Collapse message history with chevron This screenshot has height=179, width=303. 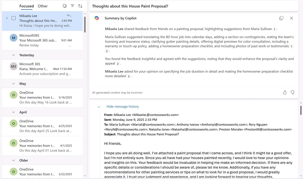pos(99,107)
